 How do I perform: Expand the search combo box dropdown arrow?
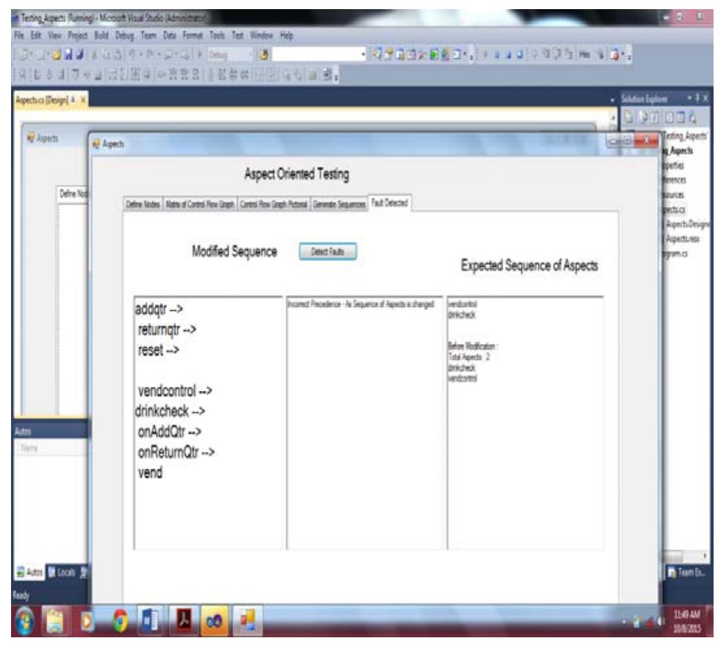(x=363, y=55)
